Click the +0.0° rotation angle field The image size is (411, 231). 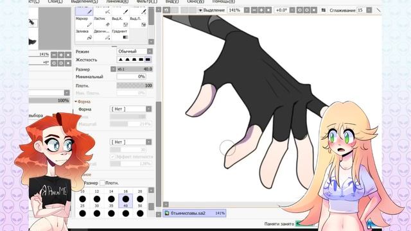pos(281,10)
